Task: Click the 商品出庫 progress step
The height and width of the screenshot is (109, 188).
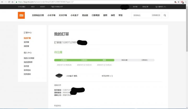Action: pos(124,60)
